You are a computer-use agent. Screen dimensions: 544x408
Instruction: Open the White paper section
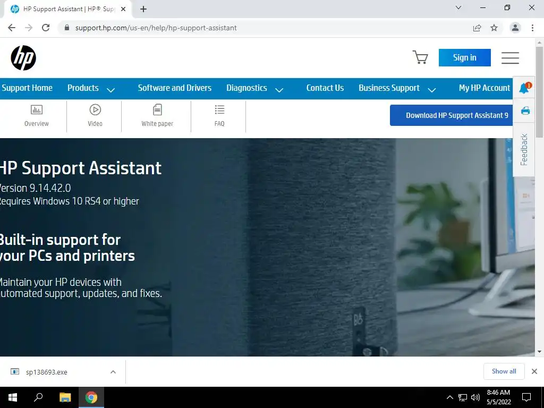157,116
